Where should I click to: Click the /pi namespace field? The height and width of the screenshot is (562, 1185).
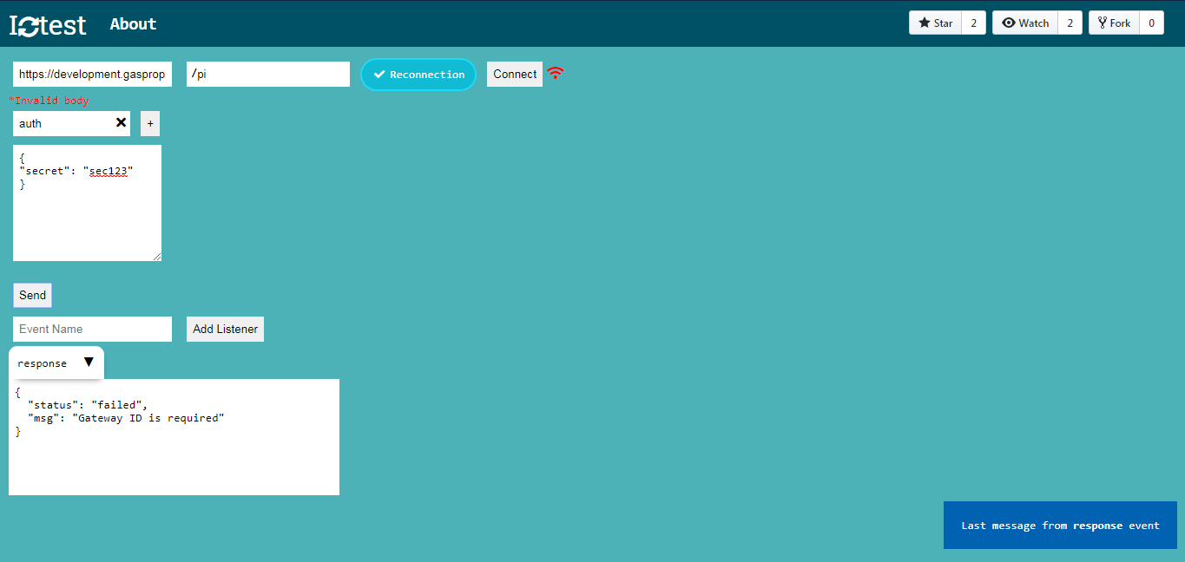pyautogui.click(x=267, y=74)
